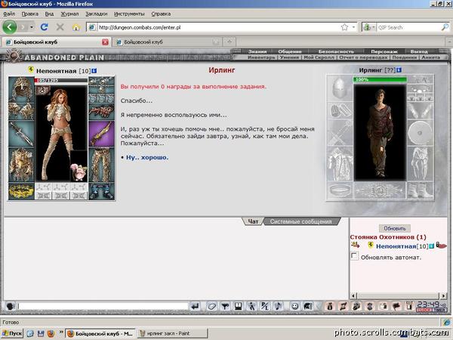Viewport: 453px width, 340px height.
Task: Click the Обновить button
Action: pos(394,228)
